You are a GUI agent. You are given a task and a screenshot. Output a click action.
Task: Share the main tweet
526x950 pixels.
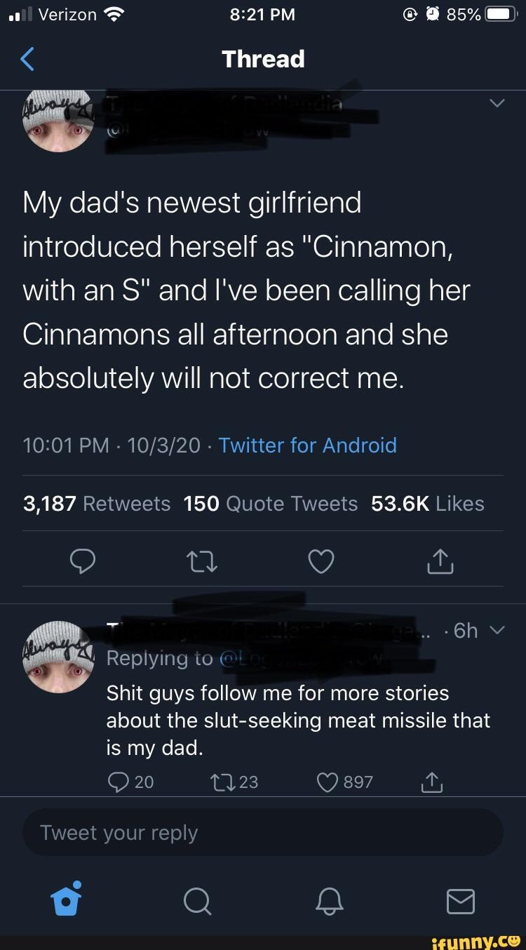pyautogui.click(x=440, y=561)
